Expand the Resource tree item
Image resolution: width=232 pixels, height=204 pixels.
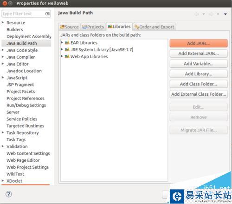point(3,22)
